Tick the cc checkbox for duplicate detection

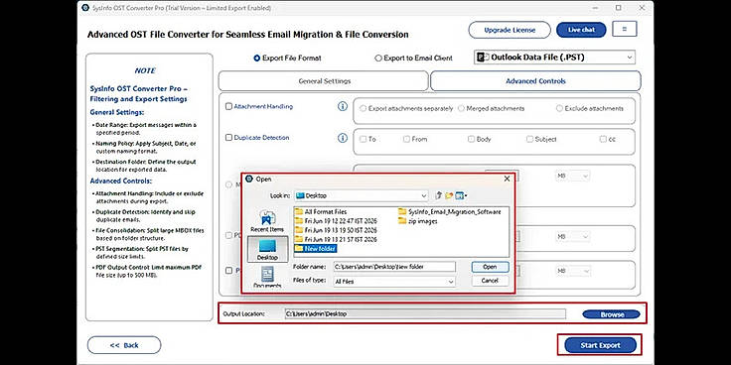603,139
